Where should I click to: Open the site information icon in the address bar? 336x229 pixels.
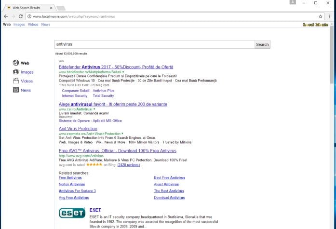(29, 16)
